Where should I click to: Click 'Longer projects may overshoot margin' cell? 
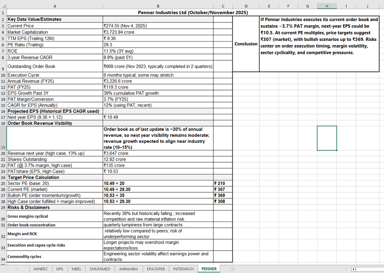click(x=158, y=245)
